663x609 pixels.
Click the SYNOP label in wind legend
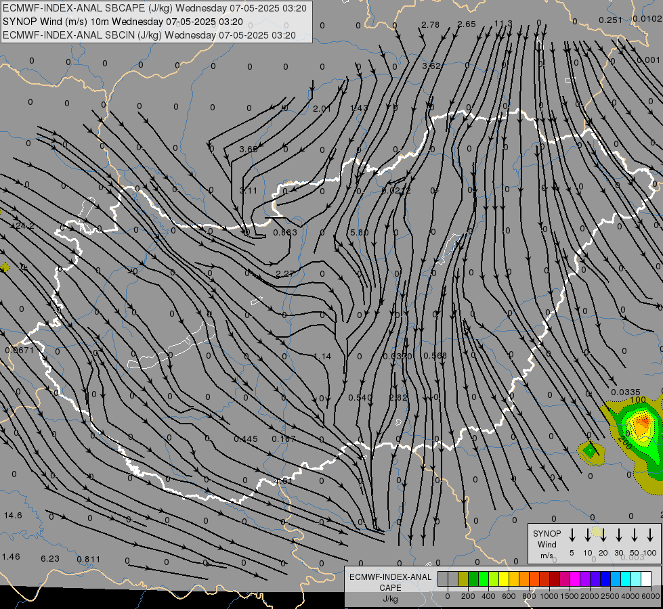click(547, 533)
